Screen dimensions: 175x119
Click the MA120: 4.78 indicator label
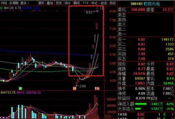point(12,8)
